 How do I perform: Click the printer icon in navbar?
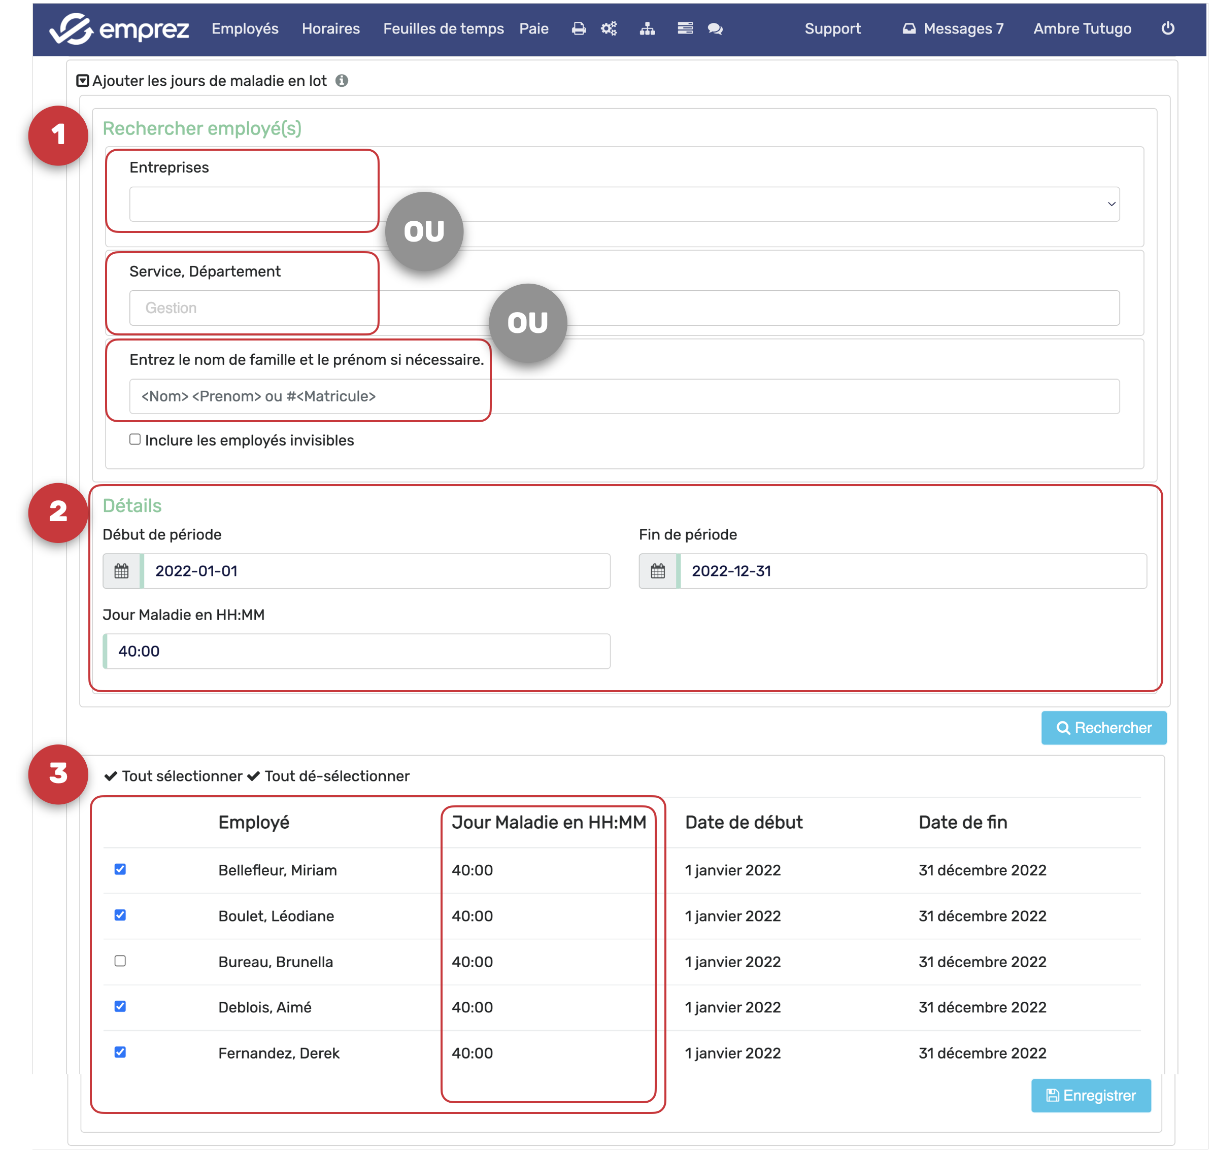click(x=578, y=28)
